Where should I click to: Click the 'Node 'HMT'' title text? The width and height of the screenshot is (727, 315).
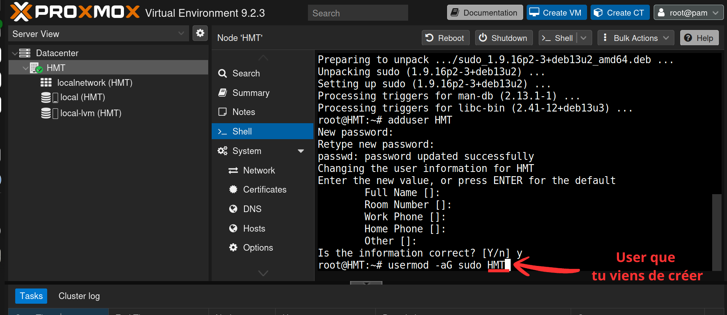point(240,38)
